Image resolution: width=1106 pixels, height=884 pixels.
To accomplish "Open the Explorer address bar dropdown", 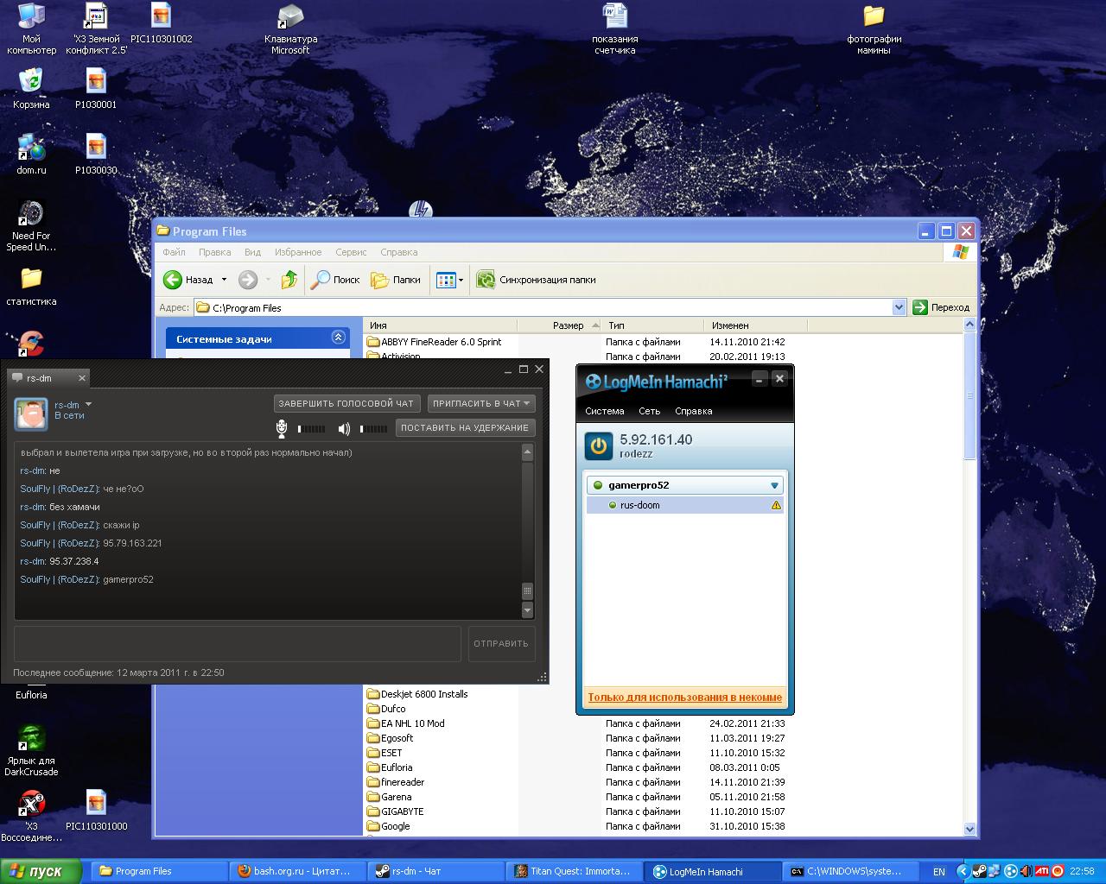I will pos(899,307).
